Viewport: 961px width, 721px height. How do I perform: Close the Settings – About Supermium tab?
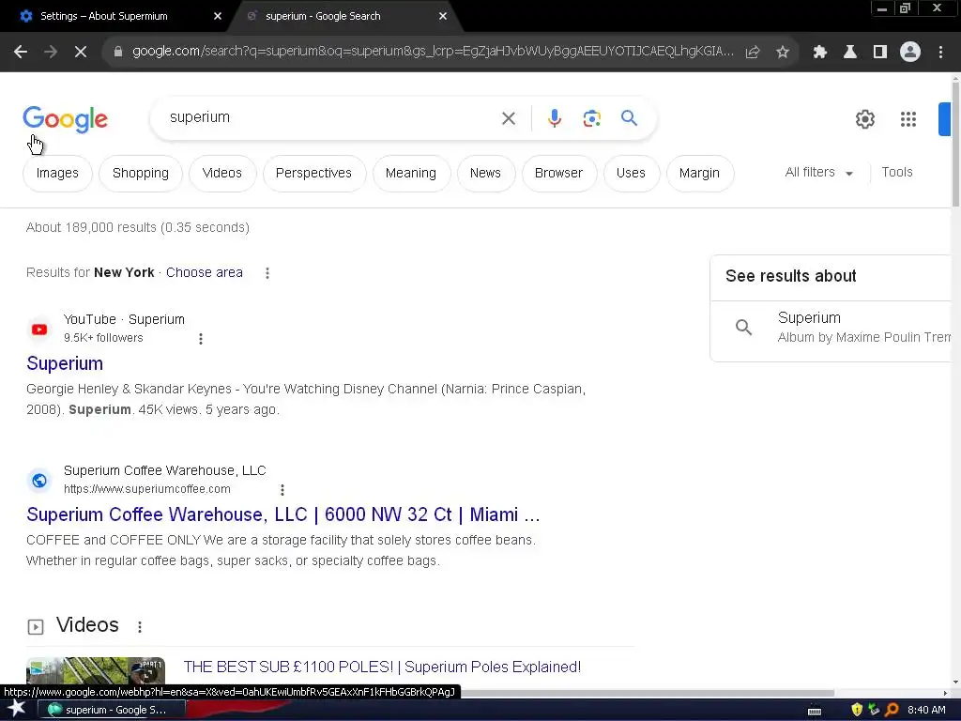(x=218, y=17)
